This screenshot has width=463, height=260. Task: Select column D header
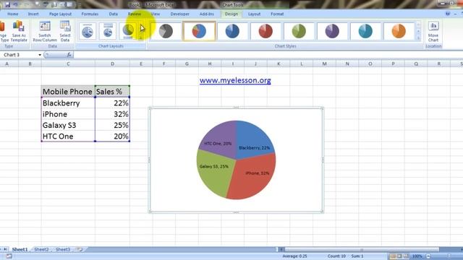(x=112, y=64)
